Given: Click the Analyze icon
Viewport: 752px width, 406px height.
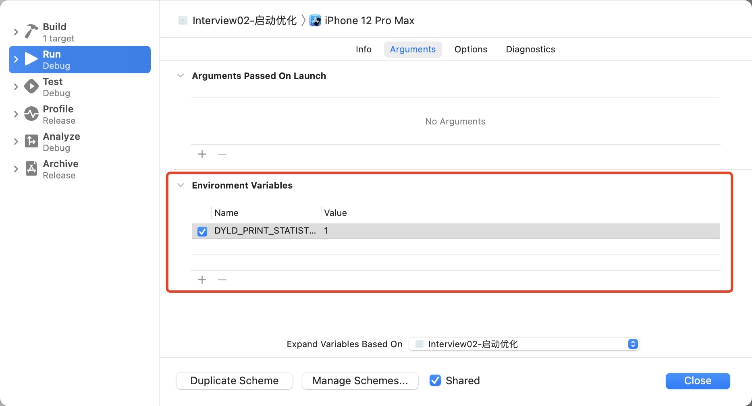Looking at the screenshot, I should [x=31, y=141].
